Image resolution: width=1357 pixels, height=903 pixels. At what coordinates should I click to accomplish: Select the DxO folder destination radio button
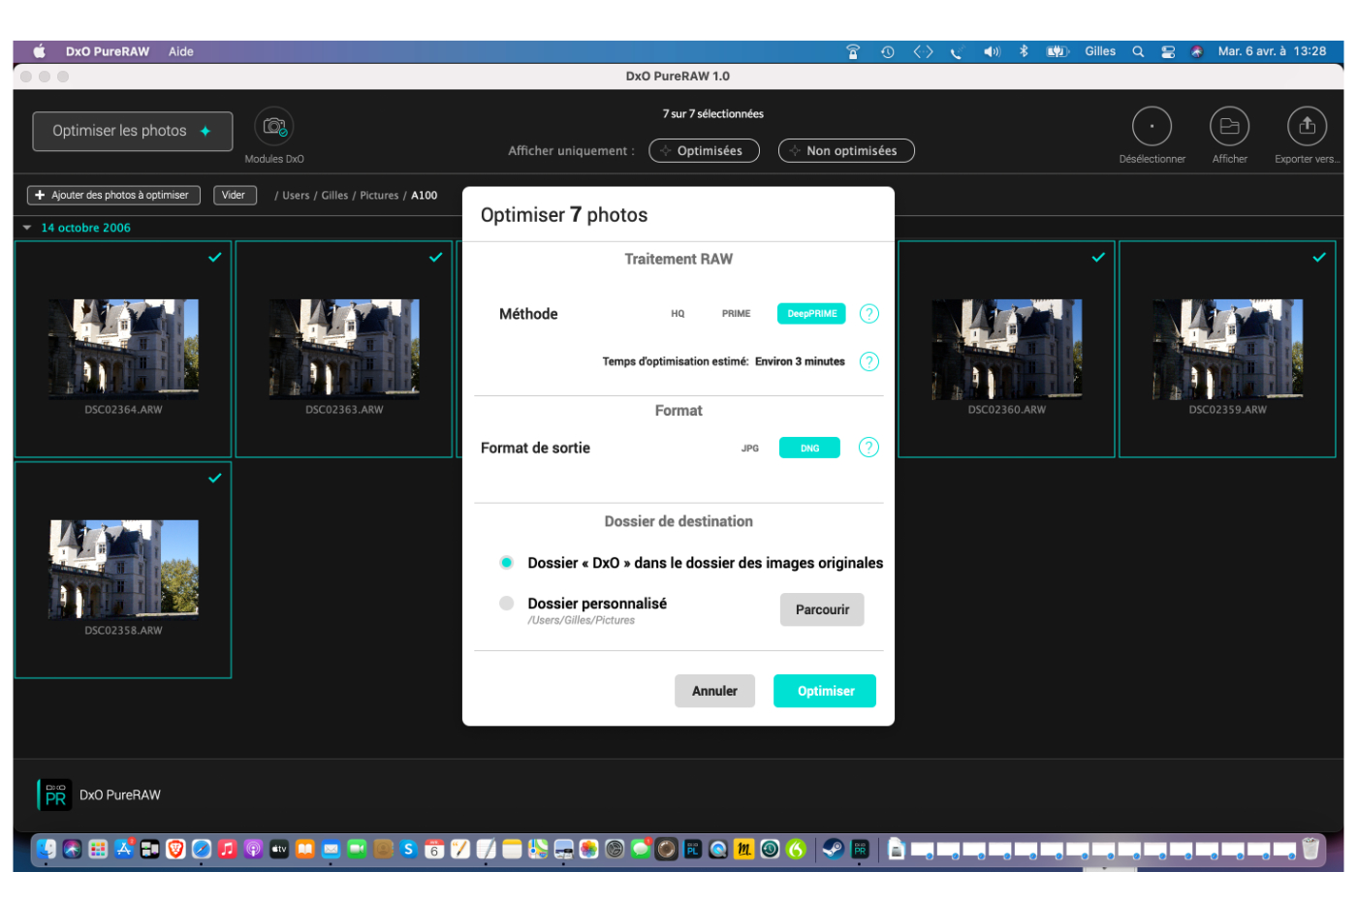[506, 563]
